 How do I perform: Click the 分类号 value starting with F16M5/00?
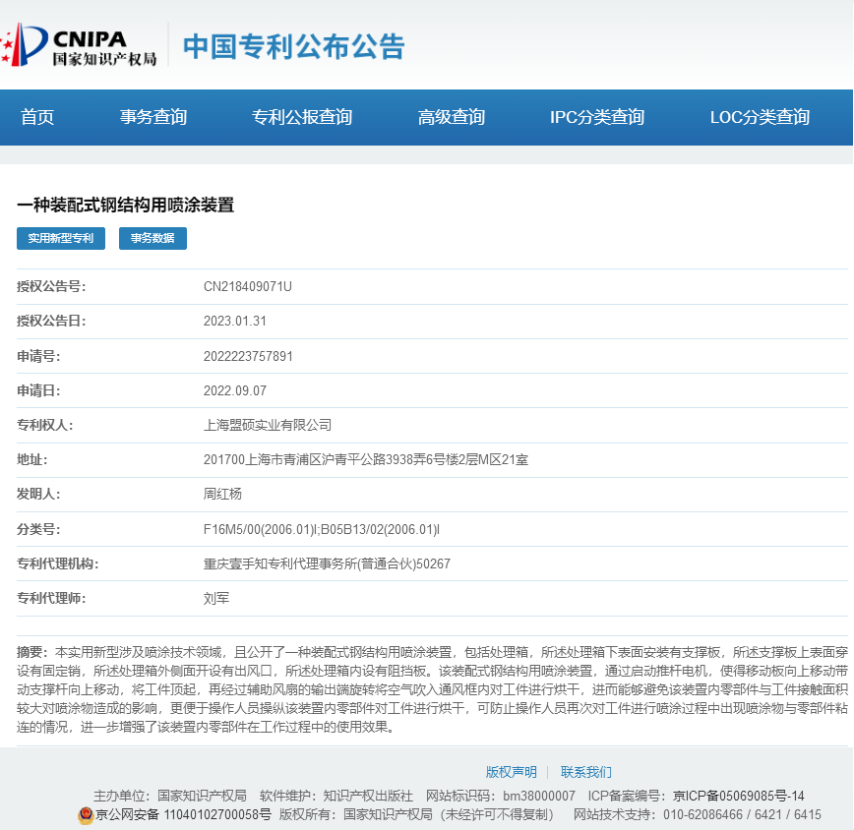click(321, 529)
